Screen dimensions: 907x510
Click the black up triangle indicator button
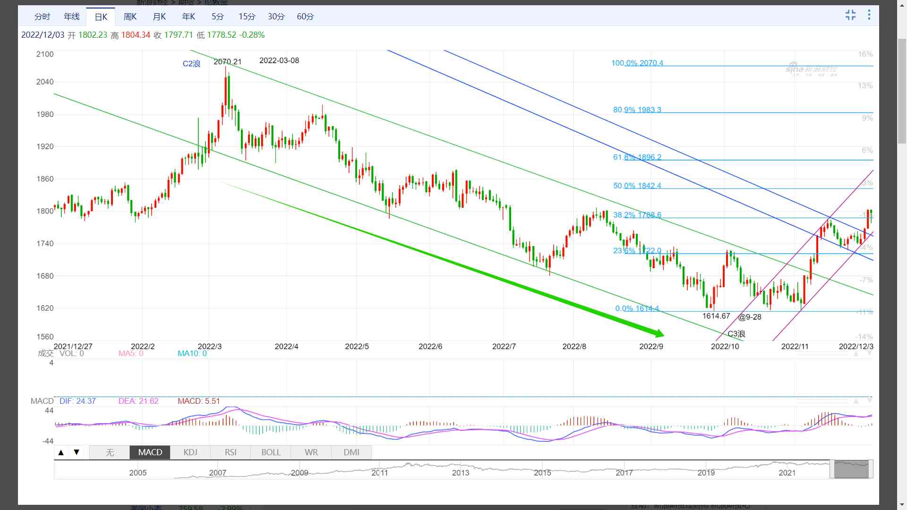(x=61, y=452)
